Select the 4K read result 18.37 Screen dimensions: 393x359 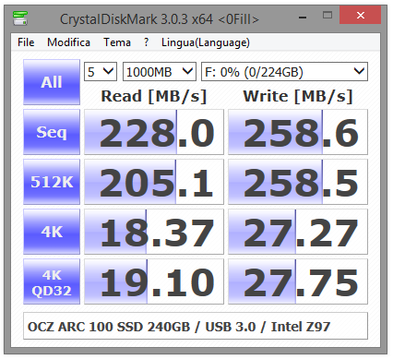pos(154,232)
